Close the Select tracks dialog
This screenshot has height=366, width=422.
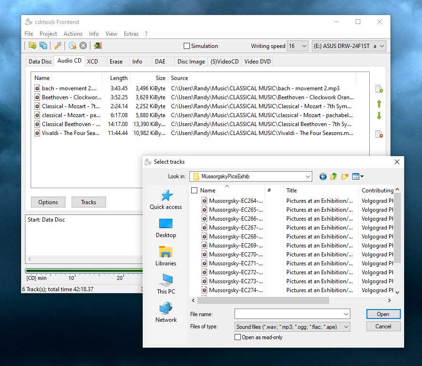[x=397, y=162]
